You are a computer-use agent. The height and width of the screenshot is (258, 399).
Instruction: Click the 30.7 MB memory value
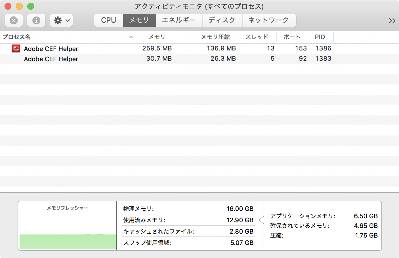pyautogui.click(x=159, y=59)
